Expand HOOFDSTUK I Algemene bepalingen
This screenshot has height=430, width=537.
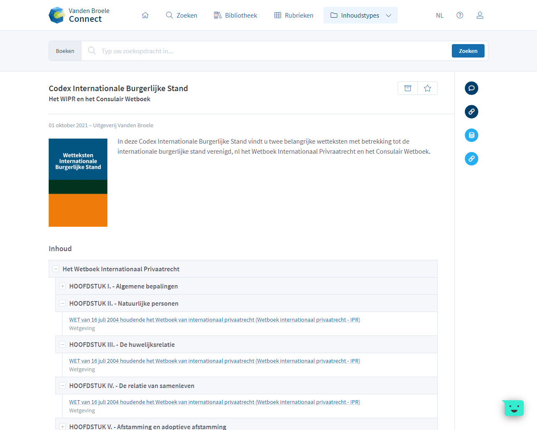coord(63,286)
